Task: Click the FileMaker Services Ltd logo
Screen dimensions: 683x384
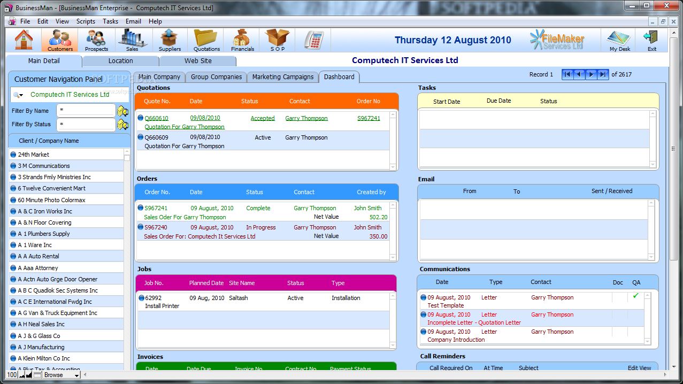Action: (557, 40)
